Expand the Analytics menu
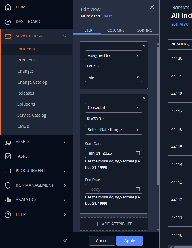 [65, 200]
